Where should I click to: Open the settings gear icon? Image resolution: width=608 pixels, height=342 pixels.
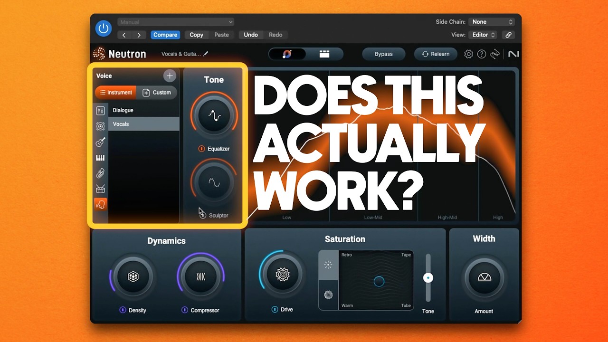pos(469,54)
